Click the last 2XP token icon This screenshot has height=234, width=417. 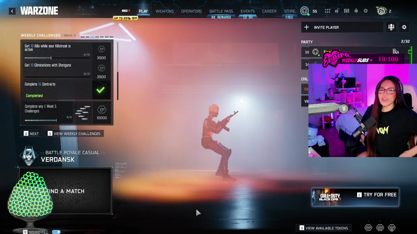[x=392, y=227]
